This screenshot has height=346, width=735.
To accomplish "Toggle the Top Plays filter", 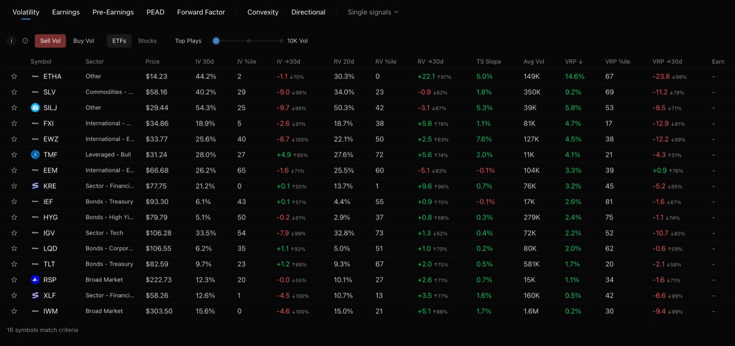I will tap(188, 41).
